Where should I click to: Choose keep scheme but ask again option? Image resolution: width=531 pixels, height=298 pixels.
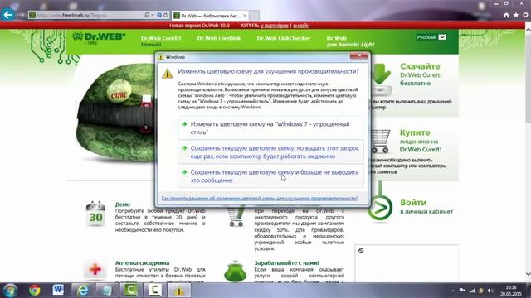271,152
